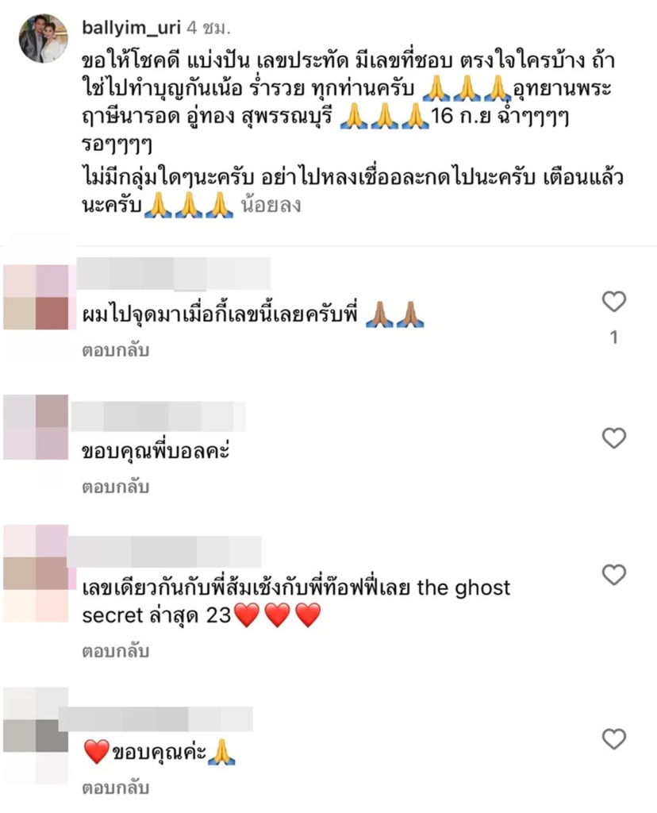Reply to the firecracker comment via ตอบกลับ
The width and height of the screenshot is (657, 813).
116,350
